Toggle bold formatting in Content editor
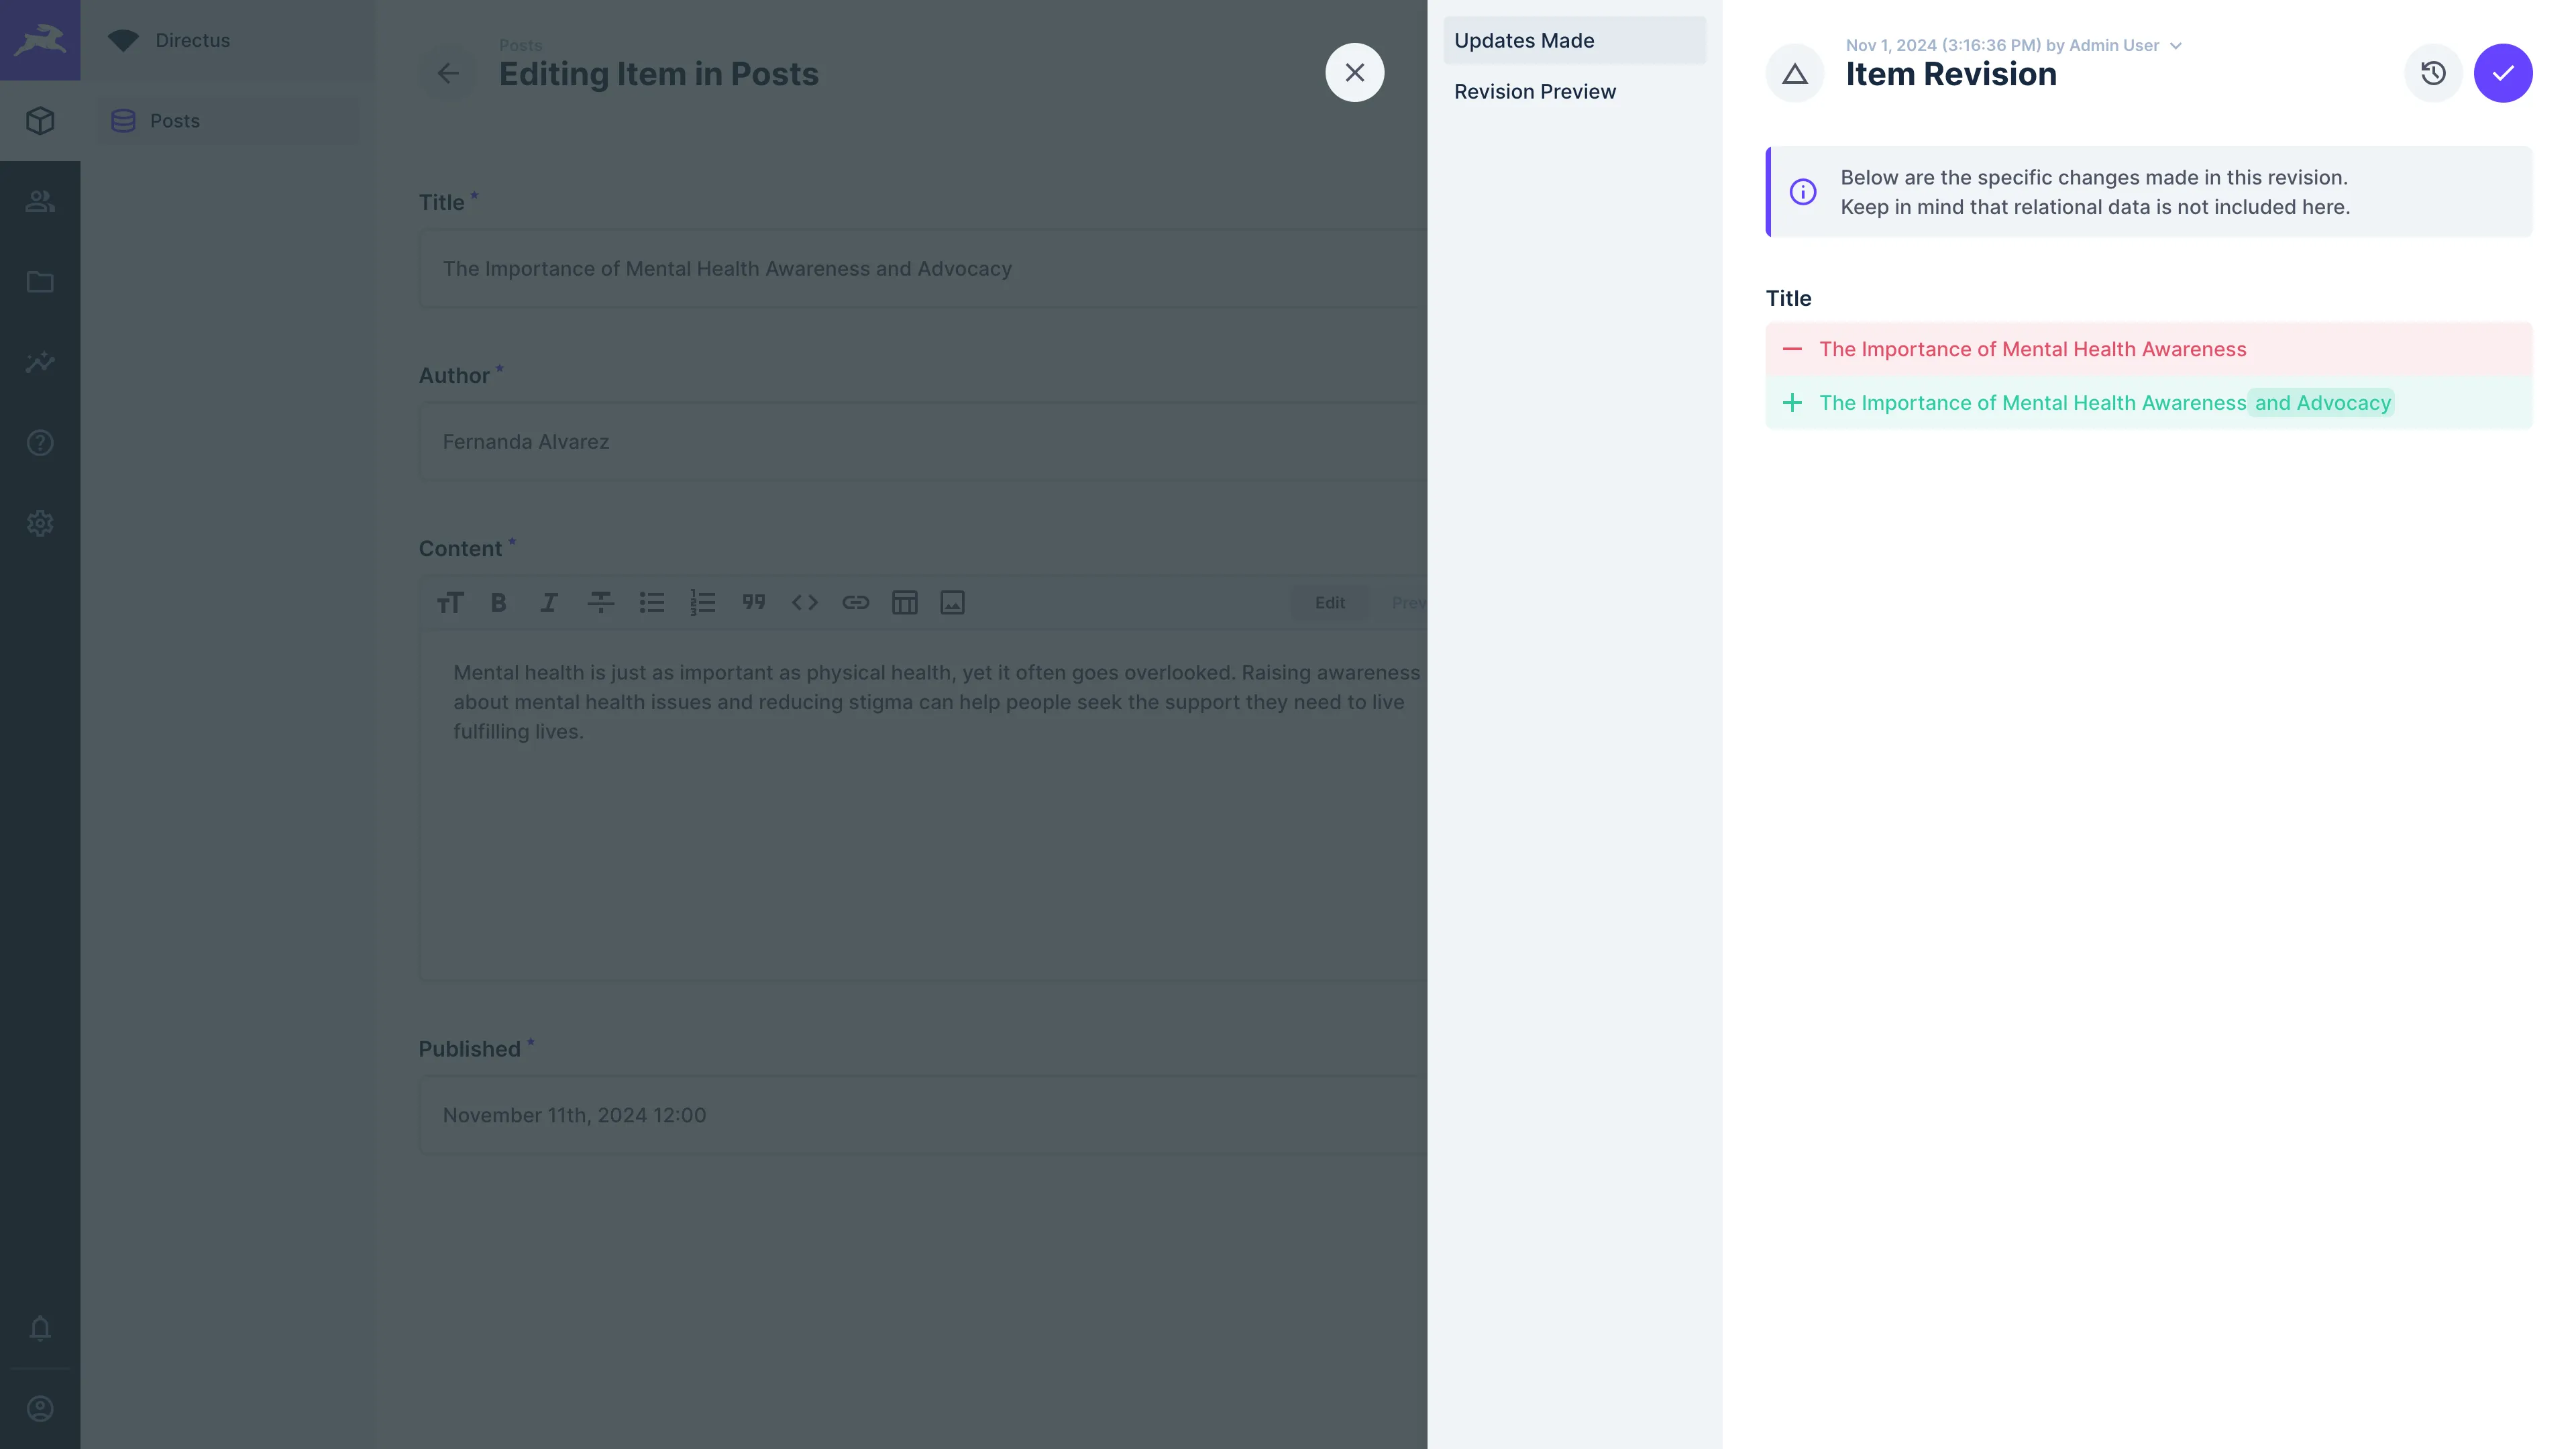The image size is (2576, 1449). click(498, 603)
